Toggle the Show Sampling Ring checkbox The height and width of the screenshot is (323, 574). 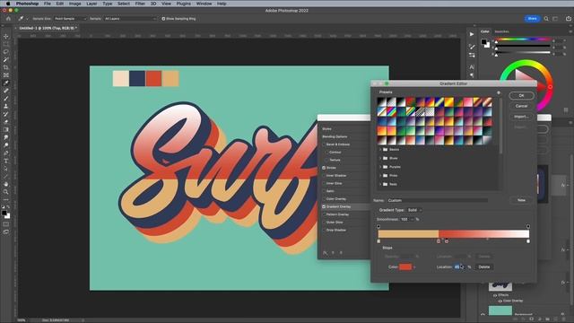coord(163,19)
